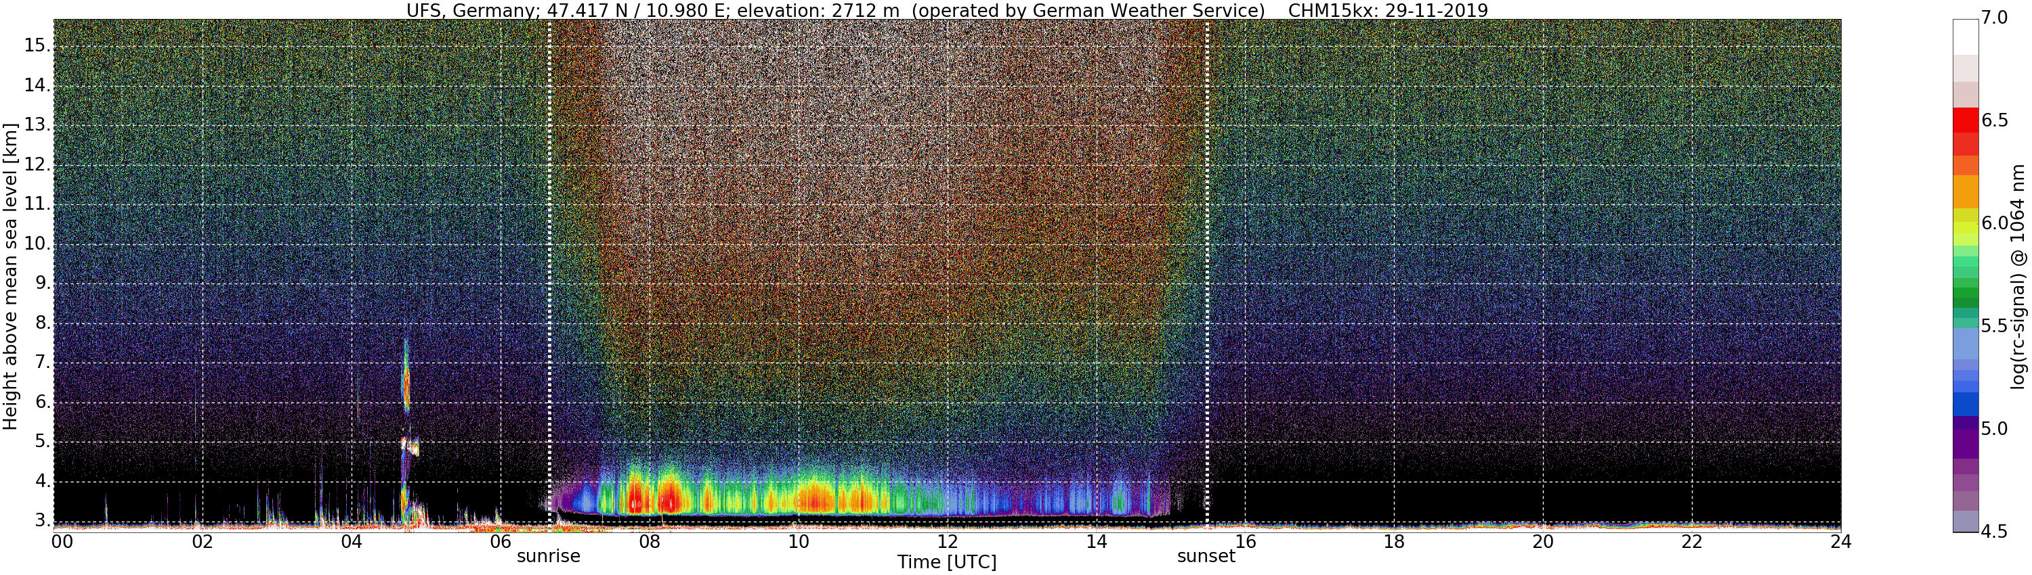Click the x-axis tick label '02'
The height and width of the screenshot is (575, 2032).
[x=203, y=542]
